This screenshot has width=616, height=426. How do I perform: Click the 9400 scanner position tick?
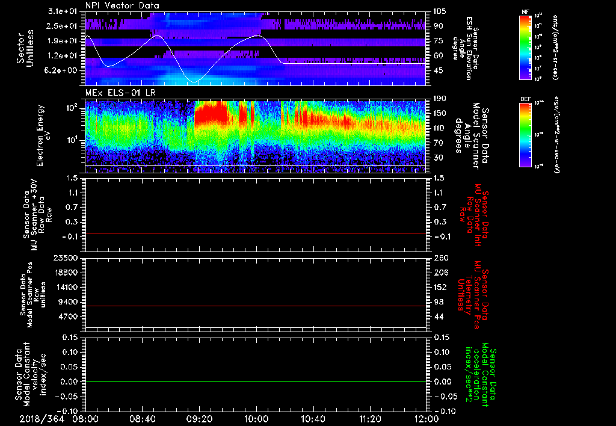[69, 302]
